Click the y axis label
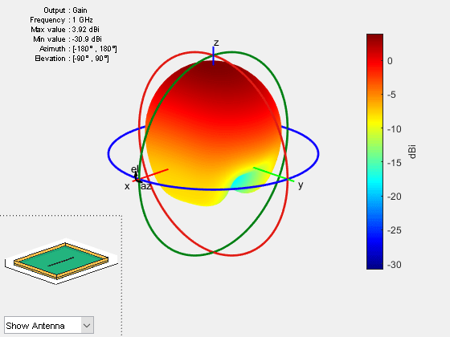Screen dimensions: 450x337 click(x=301, y=185)
